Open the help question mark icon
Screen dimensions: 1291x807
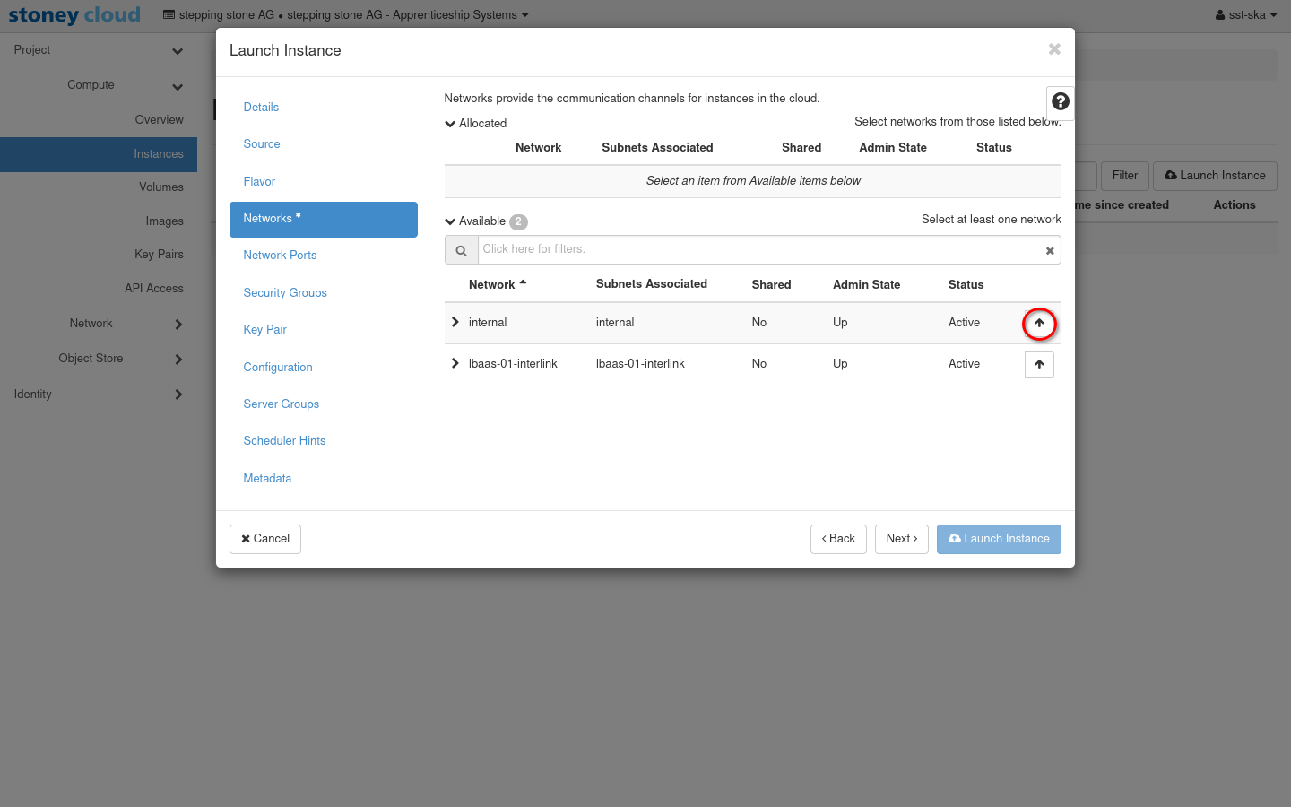click(x=1060, y=102)
